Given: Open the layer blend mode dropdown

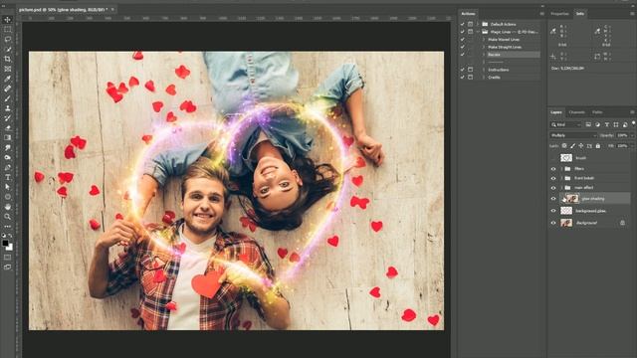Looking at the screenshot, I should tap(573, 135).
